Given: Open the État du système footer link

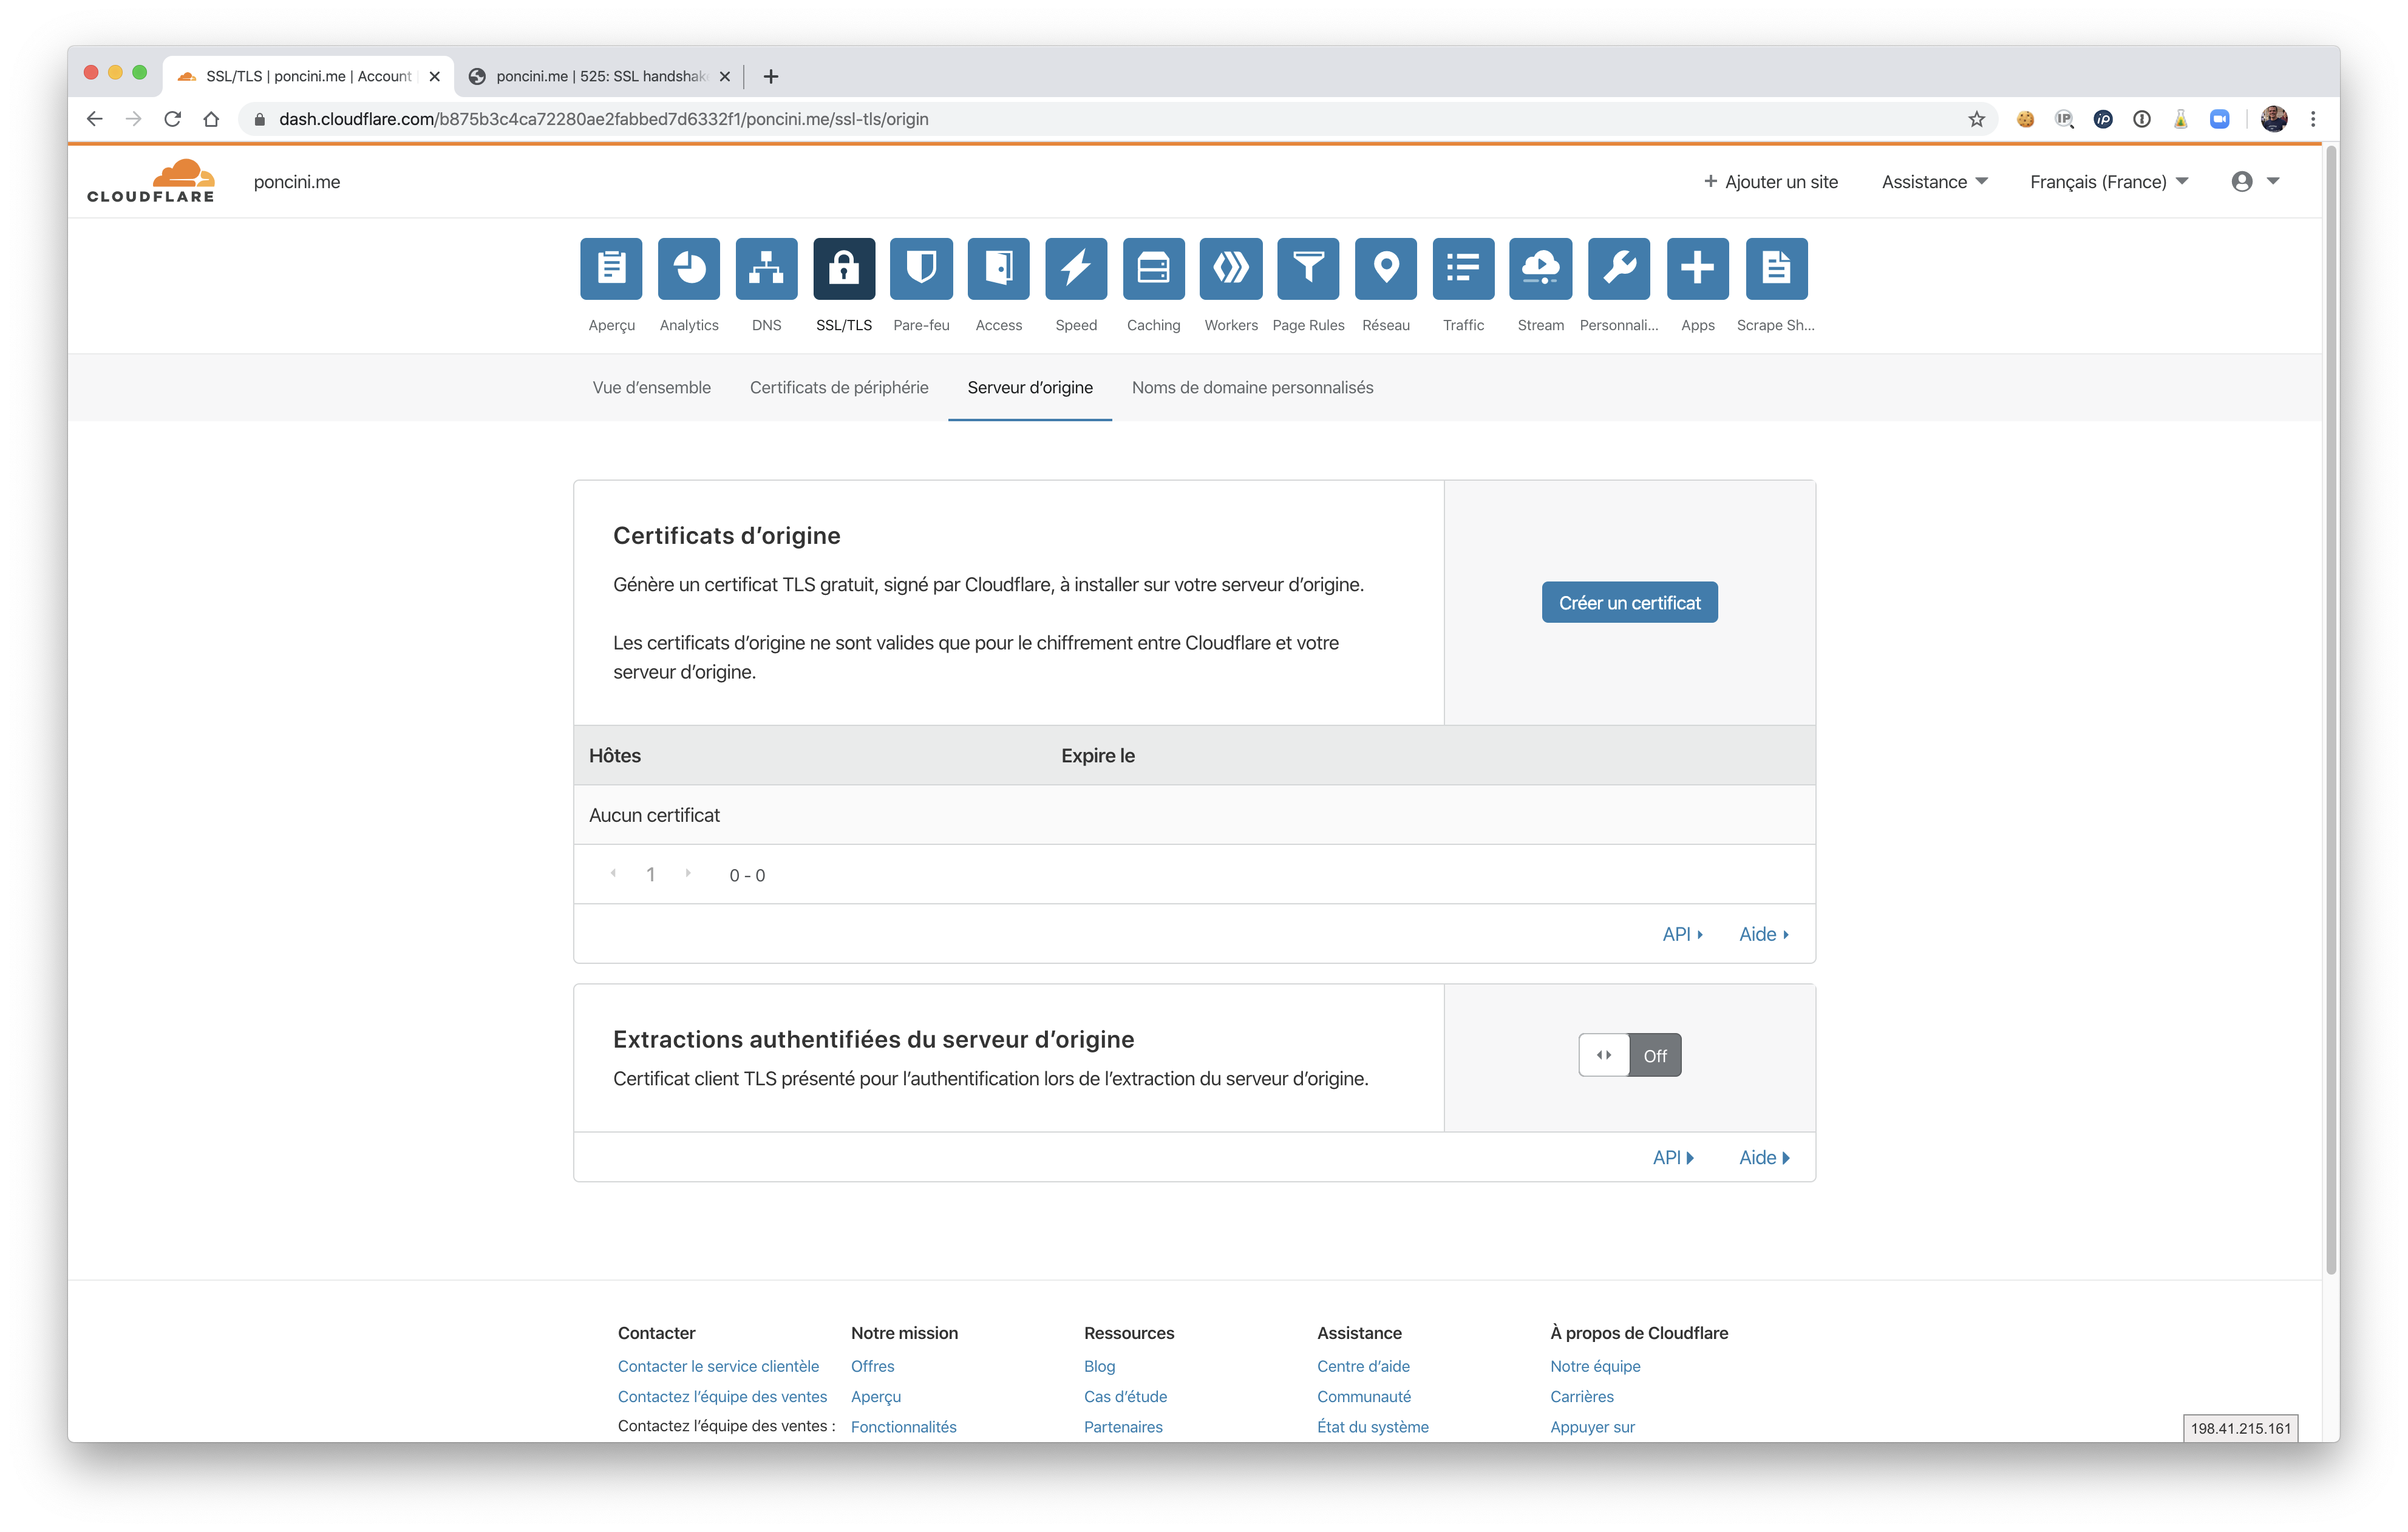Looking at the screenshot, I should point(1372,1426).
